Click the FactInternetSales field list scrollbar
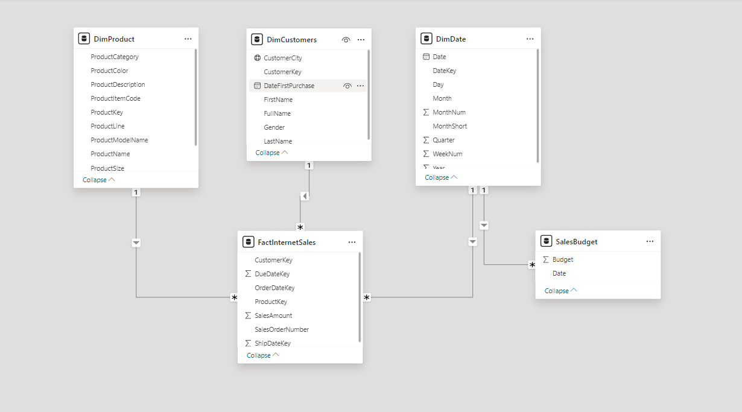Image resolution: width=742 pixels, height=412 pixels. point(360,297)
